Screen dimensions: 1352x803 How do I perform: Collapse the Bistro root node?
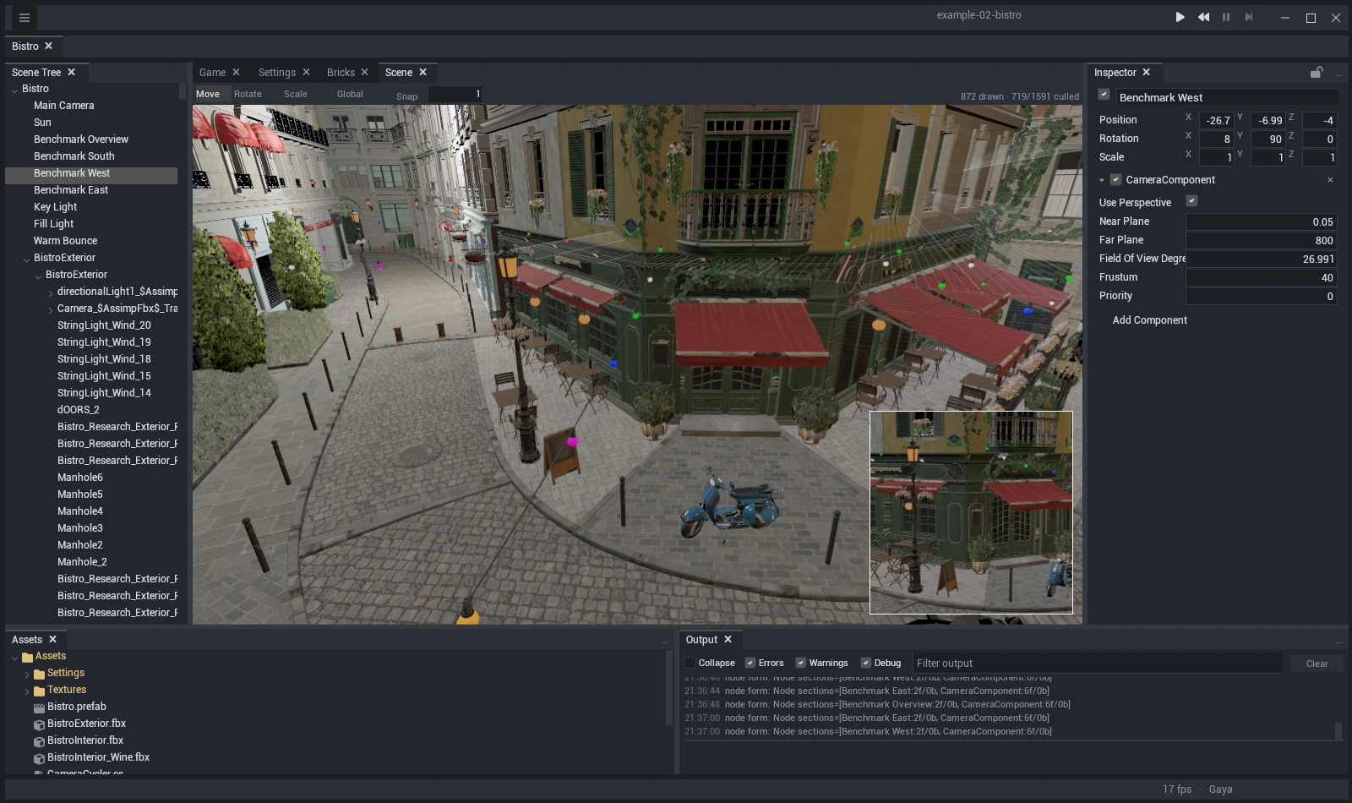tap(14, 90)
